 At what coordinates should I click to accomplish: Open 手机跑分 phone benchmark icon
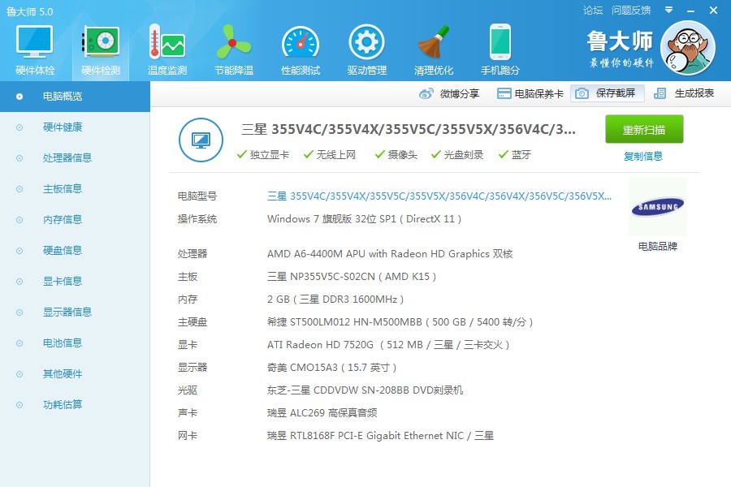coord(500,49)
